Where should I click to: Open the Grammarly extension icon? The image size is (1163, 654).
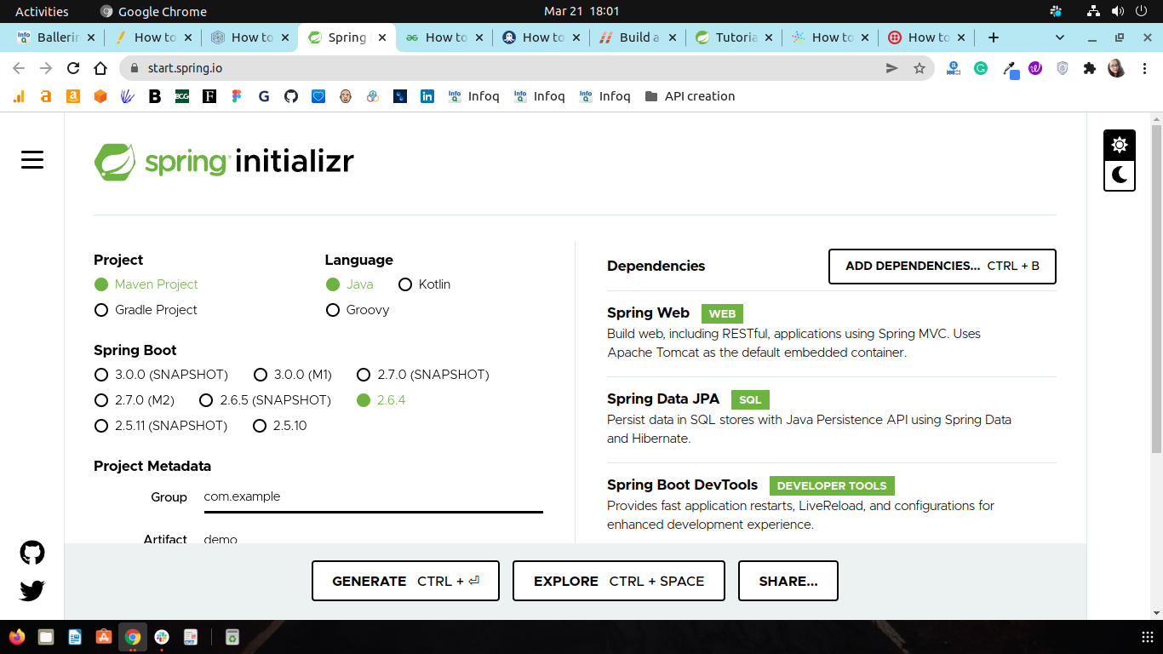pyautogui.click(x=981, y=68)
